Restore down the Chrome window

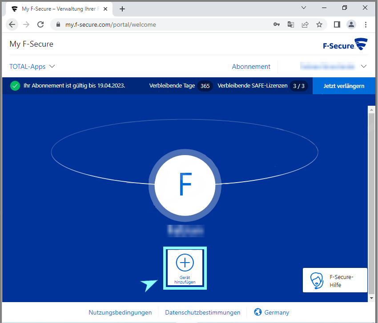(x=345, y=8)
